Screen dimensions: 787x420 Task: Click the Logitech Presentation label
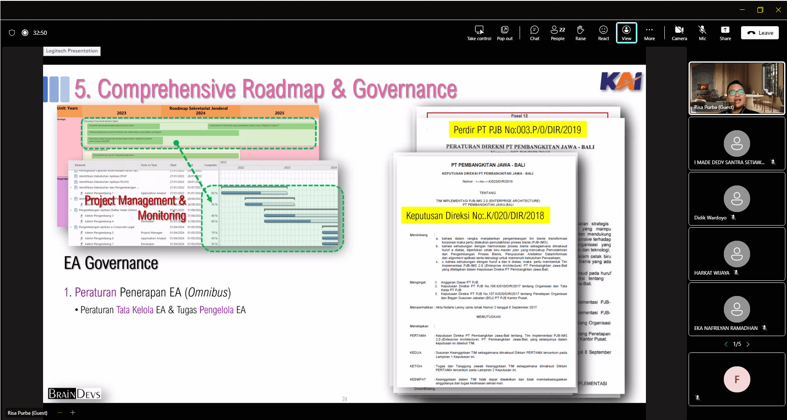coord(72,51)
